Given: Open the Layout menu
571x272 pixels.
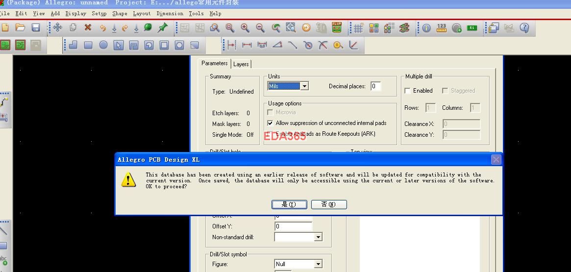Looking at the screenshot, I should coord(142,13).
